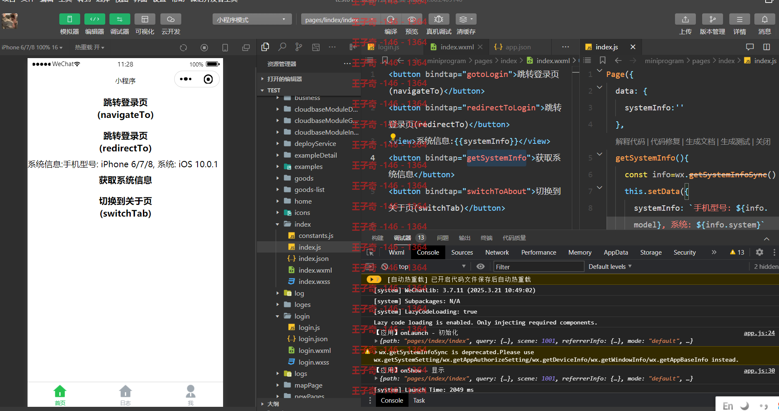Open constants.js in the file tree
Image resolution: width=779 pixels, height=411 pixels.
[309, 235]
